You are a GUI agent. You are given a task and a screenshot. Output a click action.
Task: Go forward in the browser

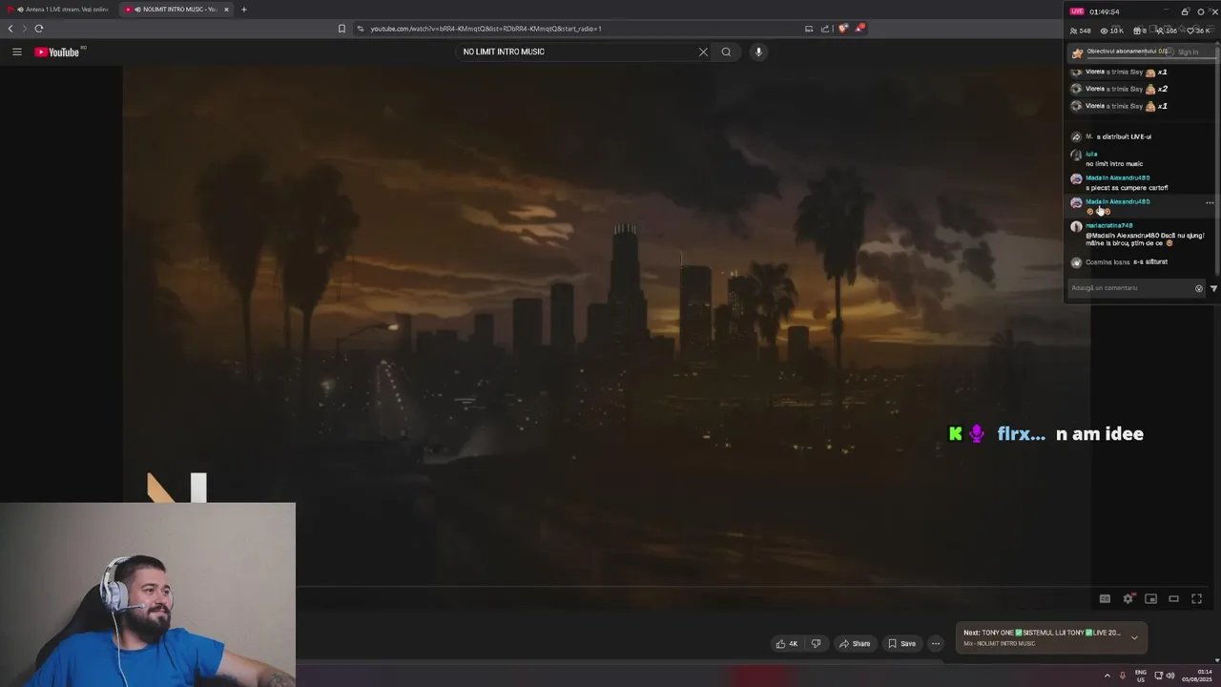click(x=25, y=29)
